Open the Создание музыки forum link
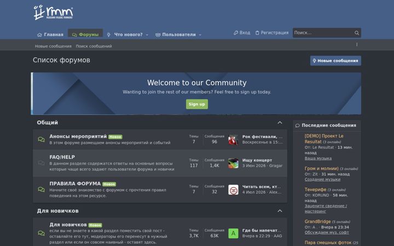The image size is (394, 246). pos(322,179)
